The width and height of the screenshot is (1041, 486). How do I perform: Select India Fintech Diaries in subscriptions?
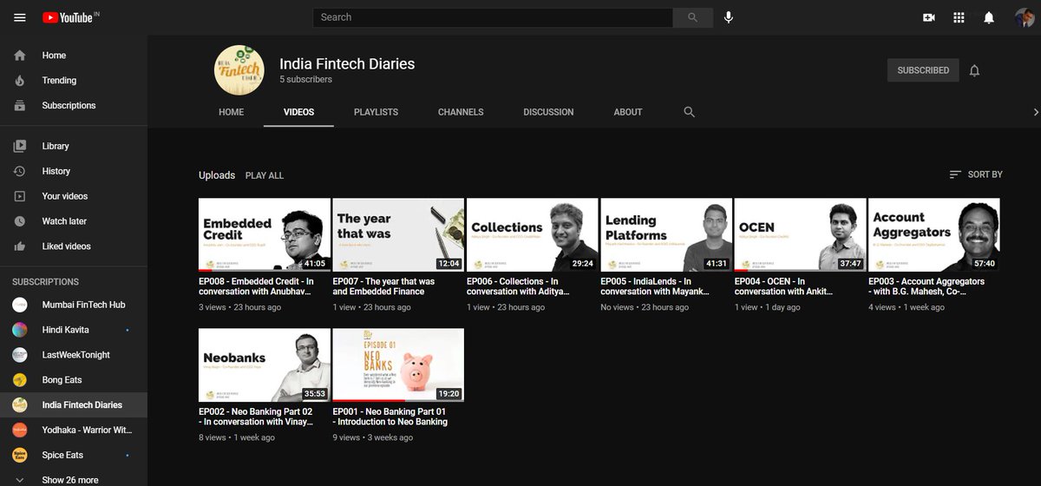click(x=74, y=405)
